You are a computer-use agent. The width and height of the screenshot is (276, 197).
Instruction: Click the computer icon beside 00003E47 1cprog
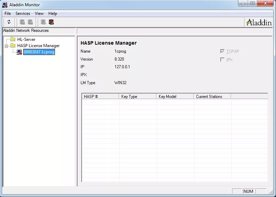pyautogui.click(x=19, y=52)
